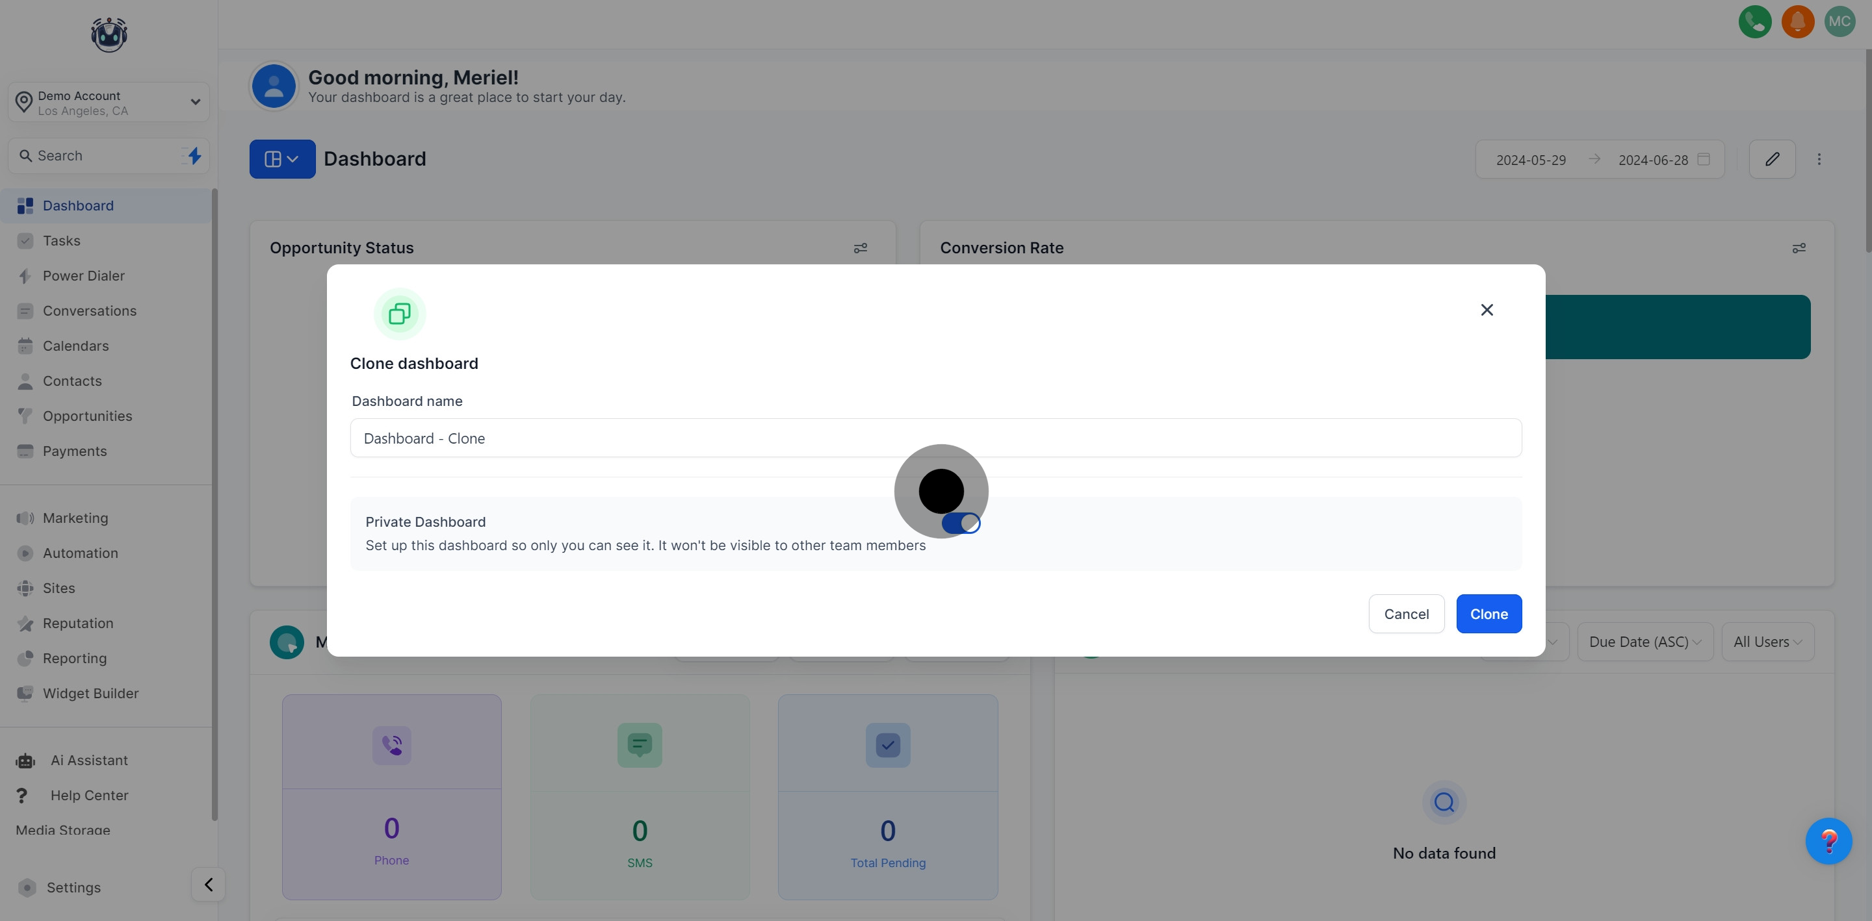The width and height of the screenshot is (1872, 921).
Task: Expand the Demo Account location selector
Action: coord(109,103)
